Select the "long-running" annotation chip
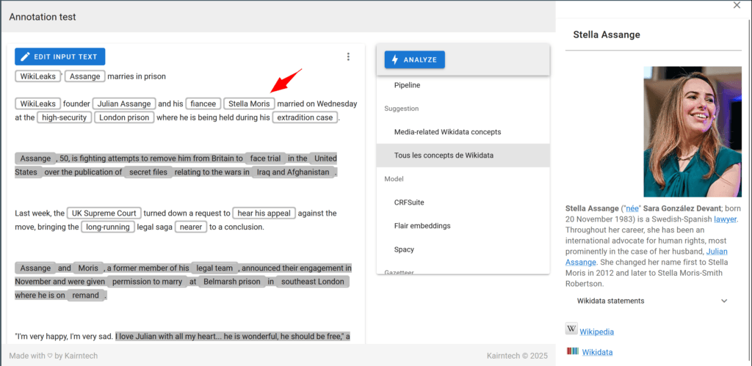Viewport: 752px width, 366px height. (108, 227)
